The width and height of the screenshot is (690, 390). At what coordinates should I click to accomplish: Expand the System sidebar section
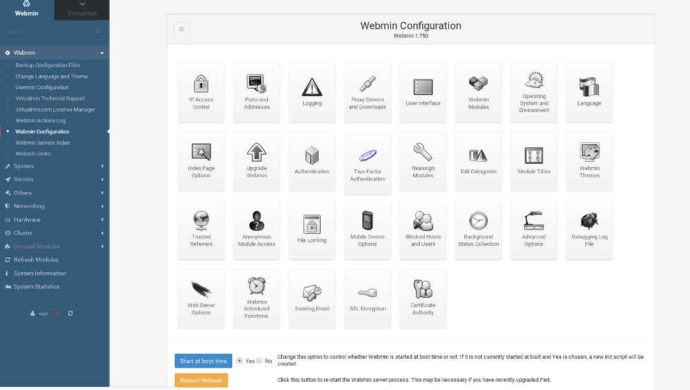coord(55,166)
